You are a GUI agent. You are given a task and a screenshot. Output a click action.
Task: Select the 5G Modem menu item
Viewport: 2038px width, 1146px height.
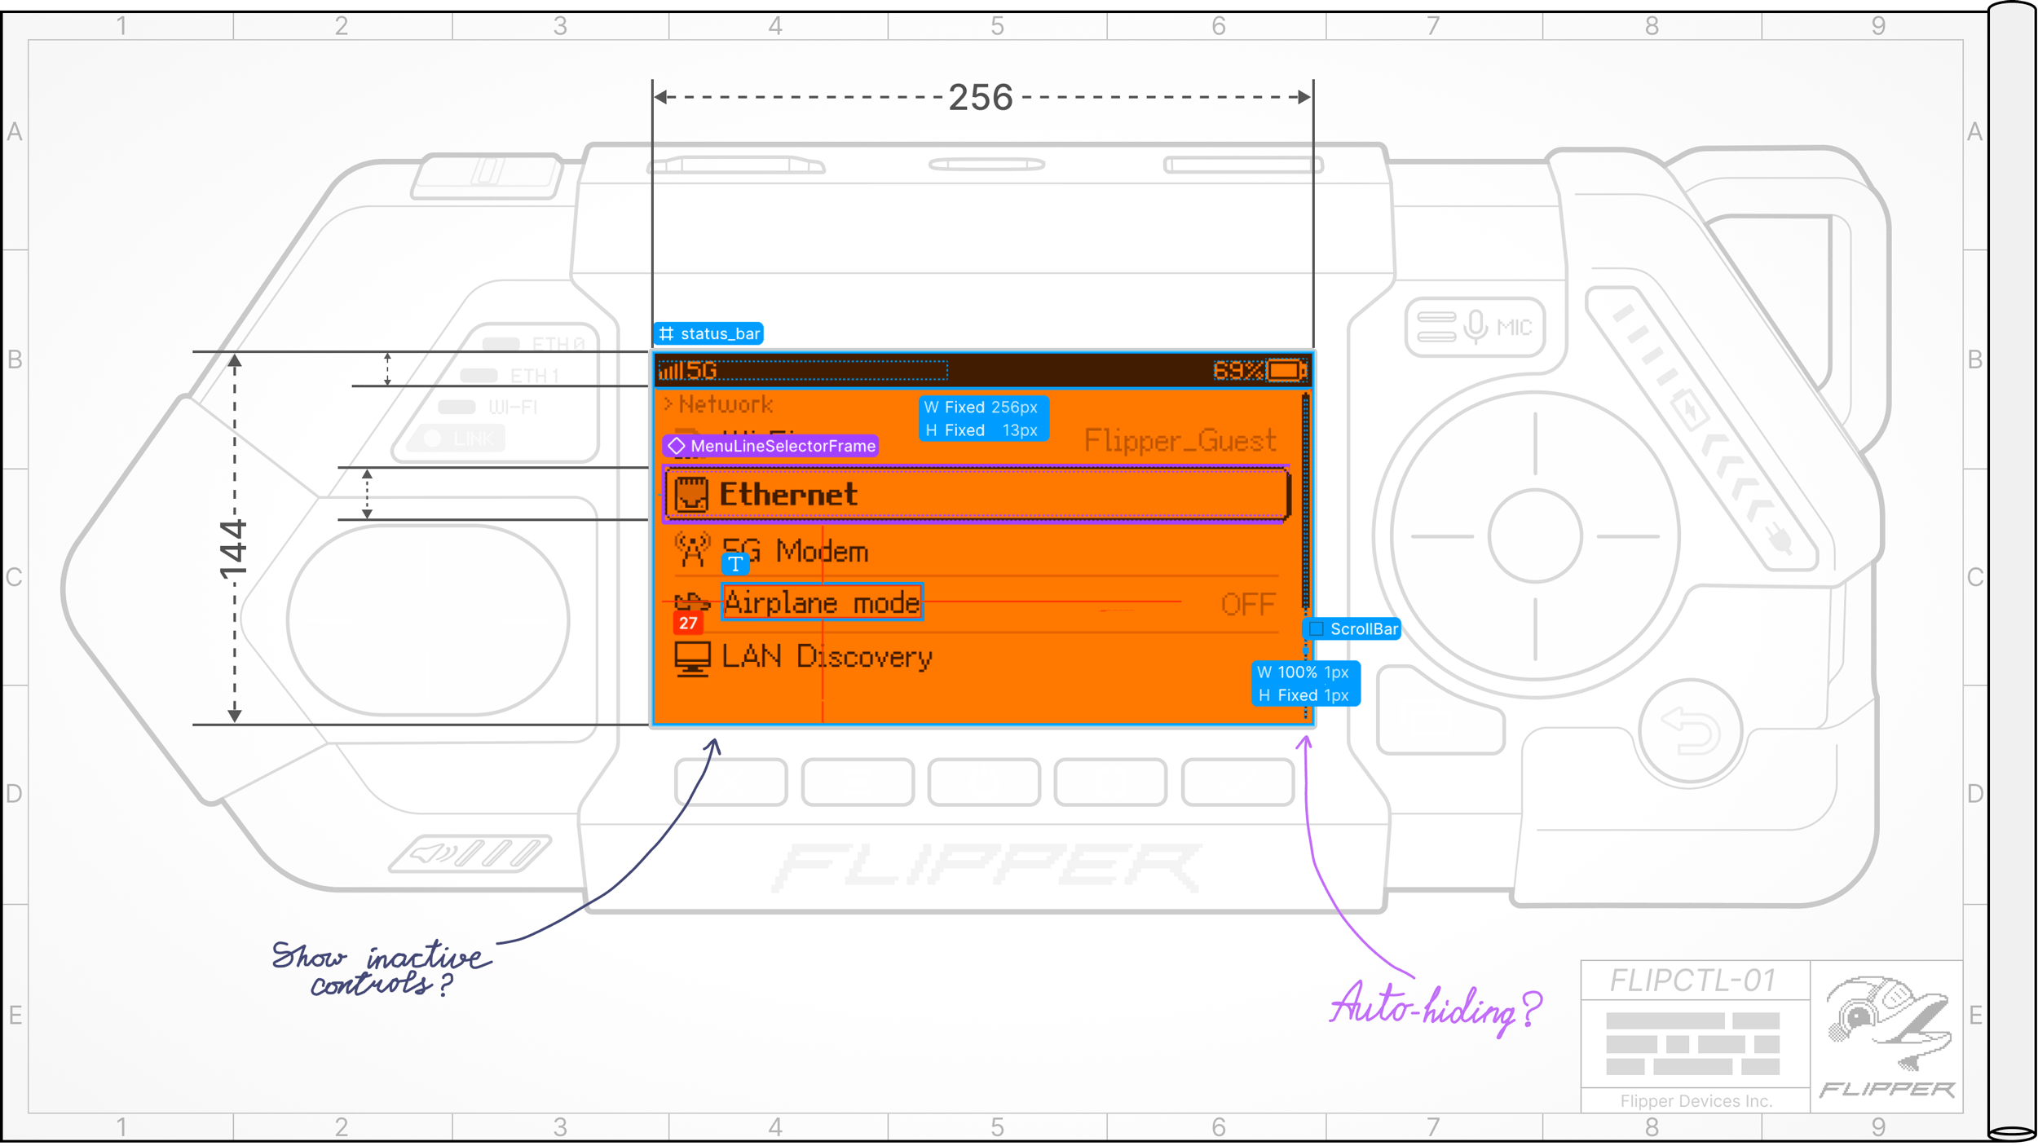pos(977,551)
